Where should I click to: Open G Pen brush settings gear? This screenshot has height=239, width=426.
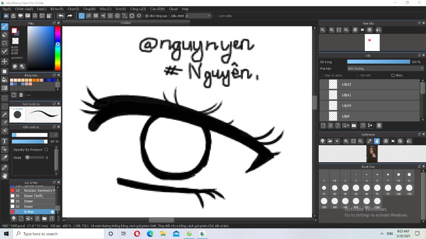click(x=52, y=212)
